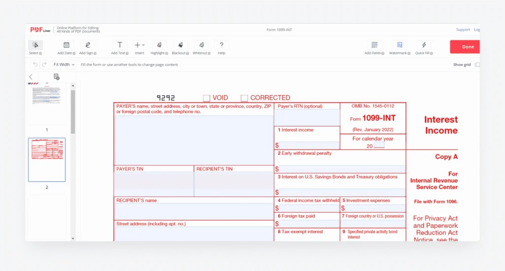Click the Add Date info dot
Viewport: 505px width, 271px height.
pos(74,53)
